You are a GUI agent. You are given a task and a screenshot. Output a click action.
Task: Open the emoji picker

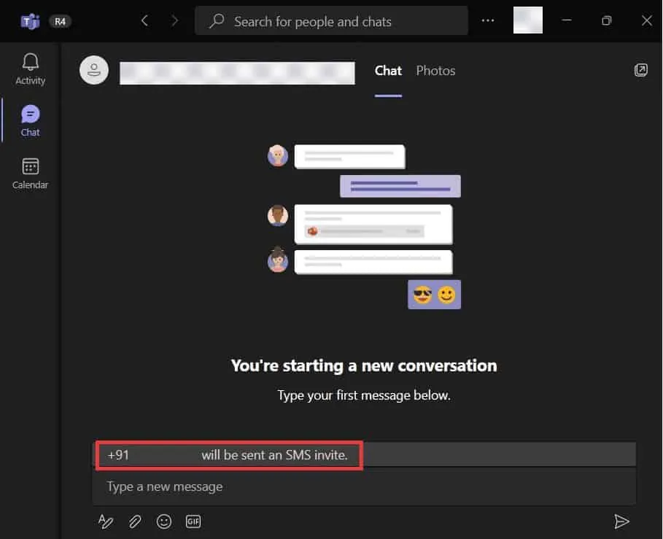click(x=164, y=521)
